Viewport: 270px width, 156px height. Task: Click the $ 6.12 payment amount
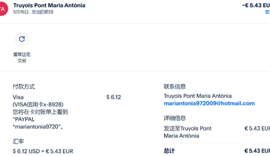[113, 97]
